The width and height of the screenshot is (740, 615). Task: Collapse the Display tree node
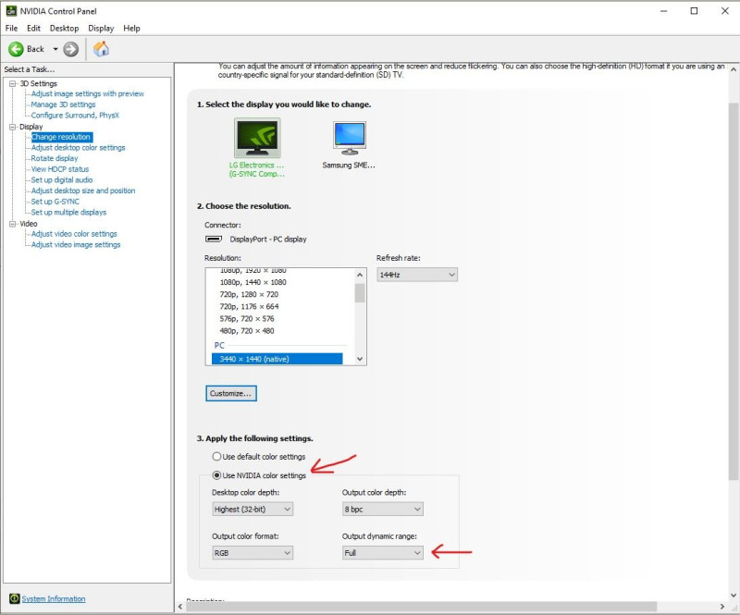[x=13, y=127]
